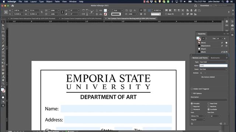Click the Flip Horizontal icon

pyautogui.click(x=83, y=14)
